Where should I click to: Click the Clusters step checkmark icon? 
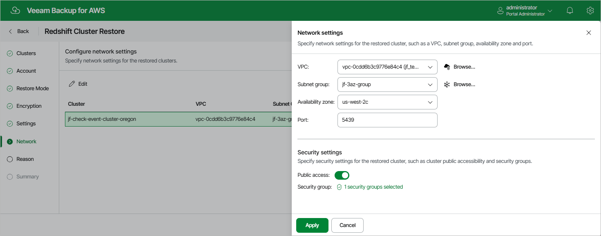[10, 53]
